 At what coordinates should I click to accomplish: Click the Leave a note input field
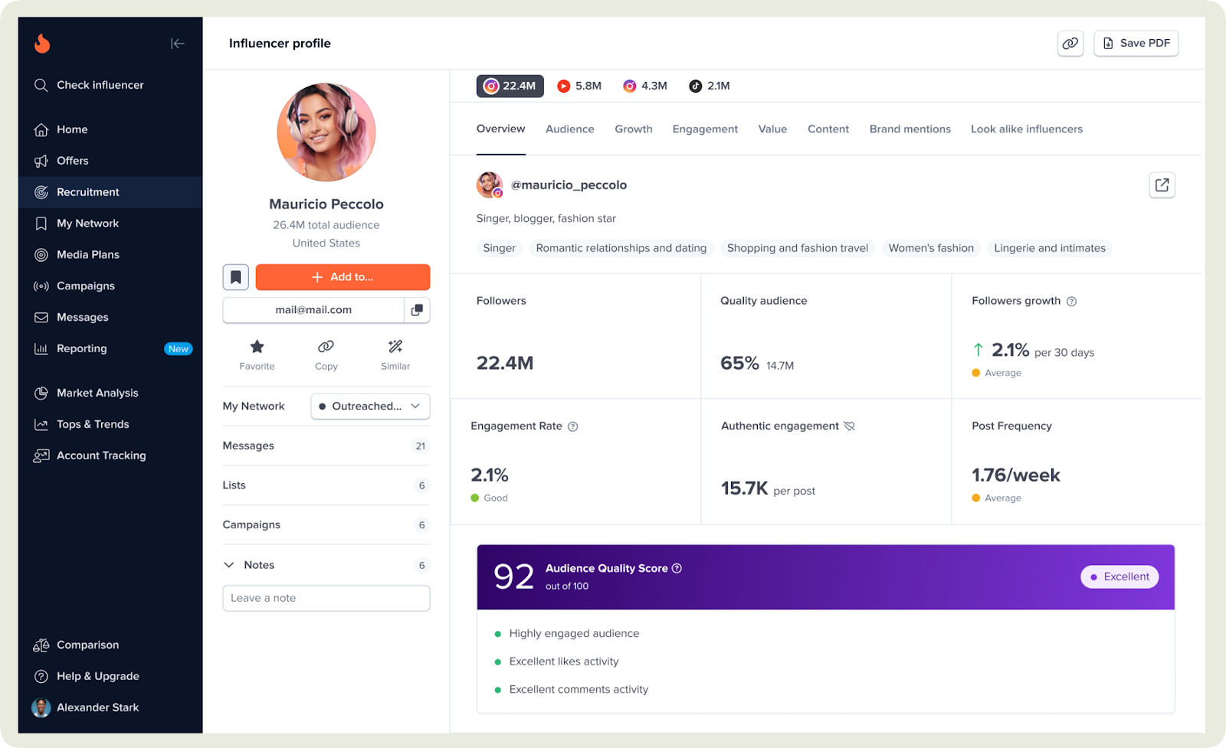[x=326, y=598]
